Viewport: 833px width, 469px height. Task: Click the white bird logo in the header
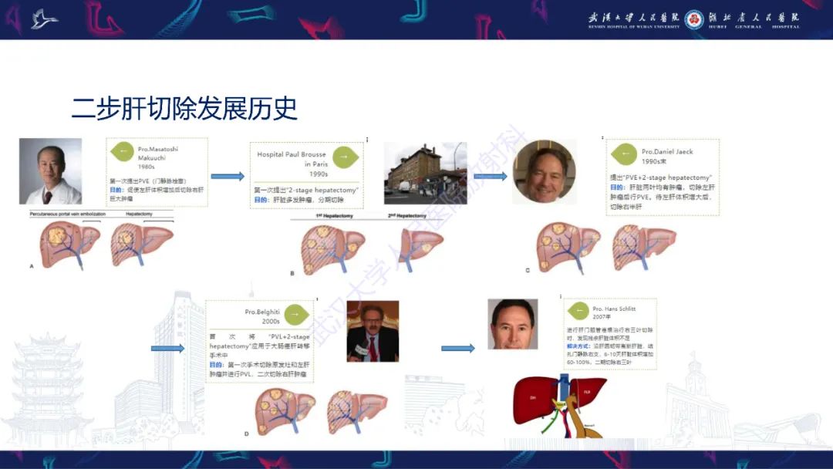pyautogui.click(x=43, y=19)
